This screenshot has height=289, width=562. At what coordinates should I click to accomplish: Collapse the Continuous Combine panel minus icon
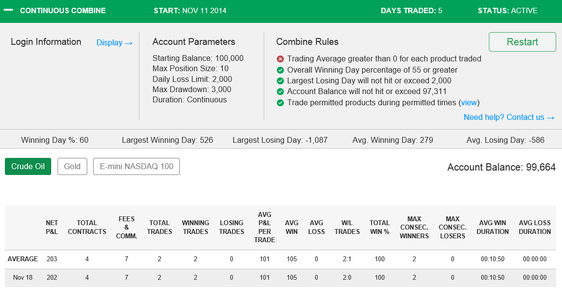point(8,10)
